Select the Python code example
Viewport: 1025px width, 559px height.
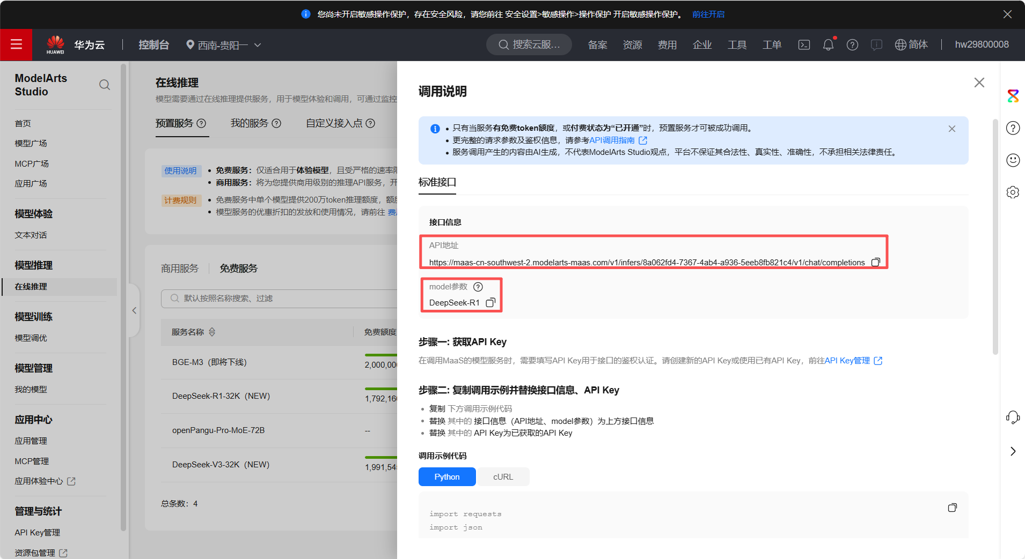[x=447, y=477]
